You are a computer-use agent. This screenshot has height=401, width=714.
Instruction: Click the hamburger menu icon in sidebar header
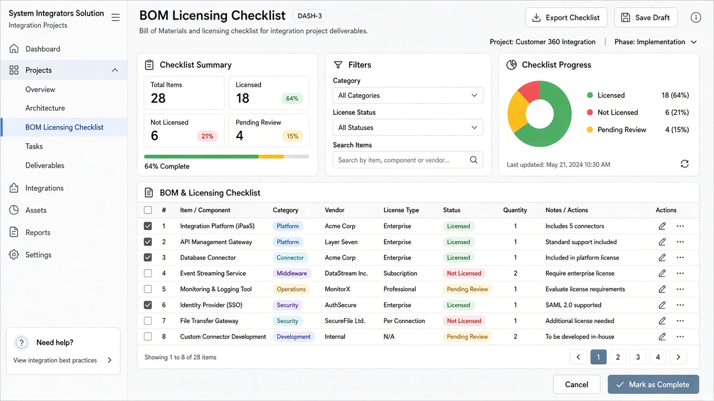[115, 18]
